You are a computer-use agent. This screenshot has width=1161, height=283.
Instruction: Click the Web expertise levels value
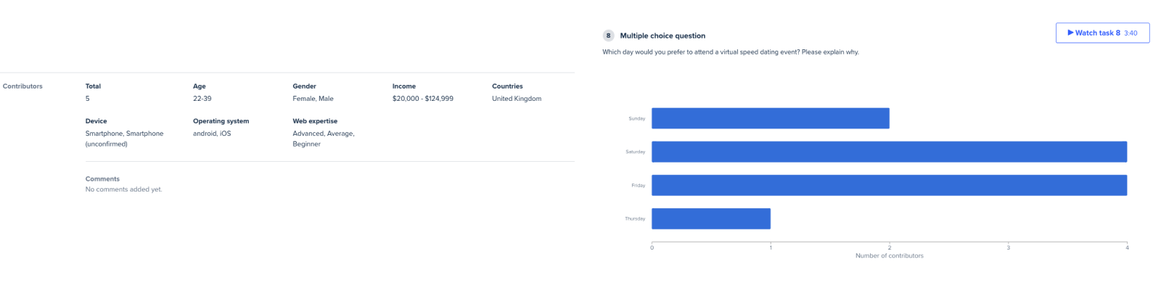[324, 139]
